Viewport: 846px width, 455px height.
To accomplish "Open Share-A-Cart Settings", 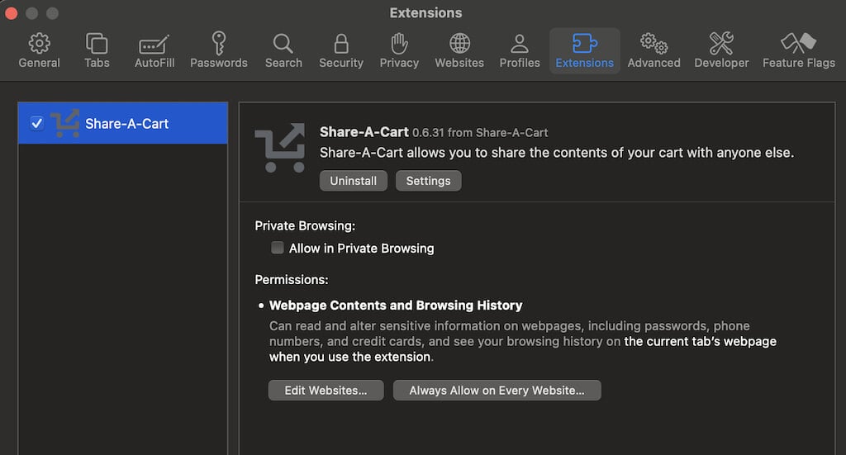I will tap(428, 181).
